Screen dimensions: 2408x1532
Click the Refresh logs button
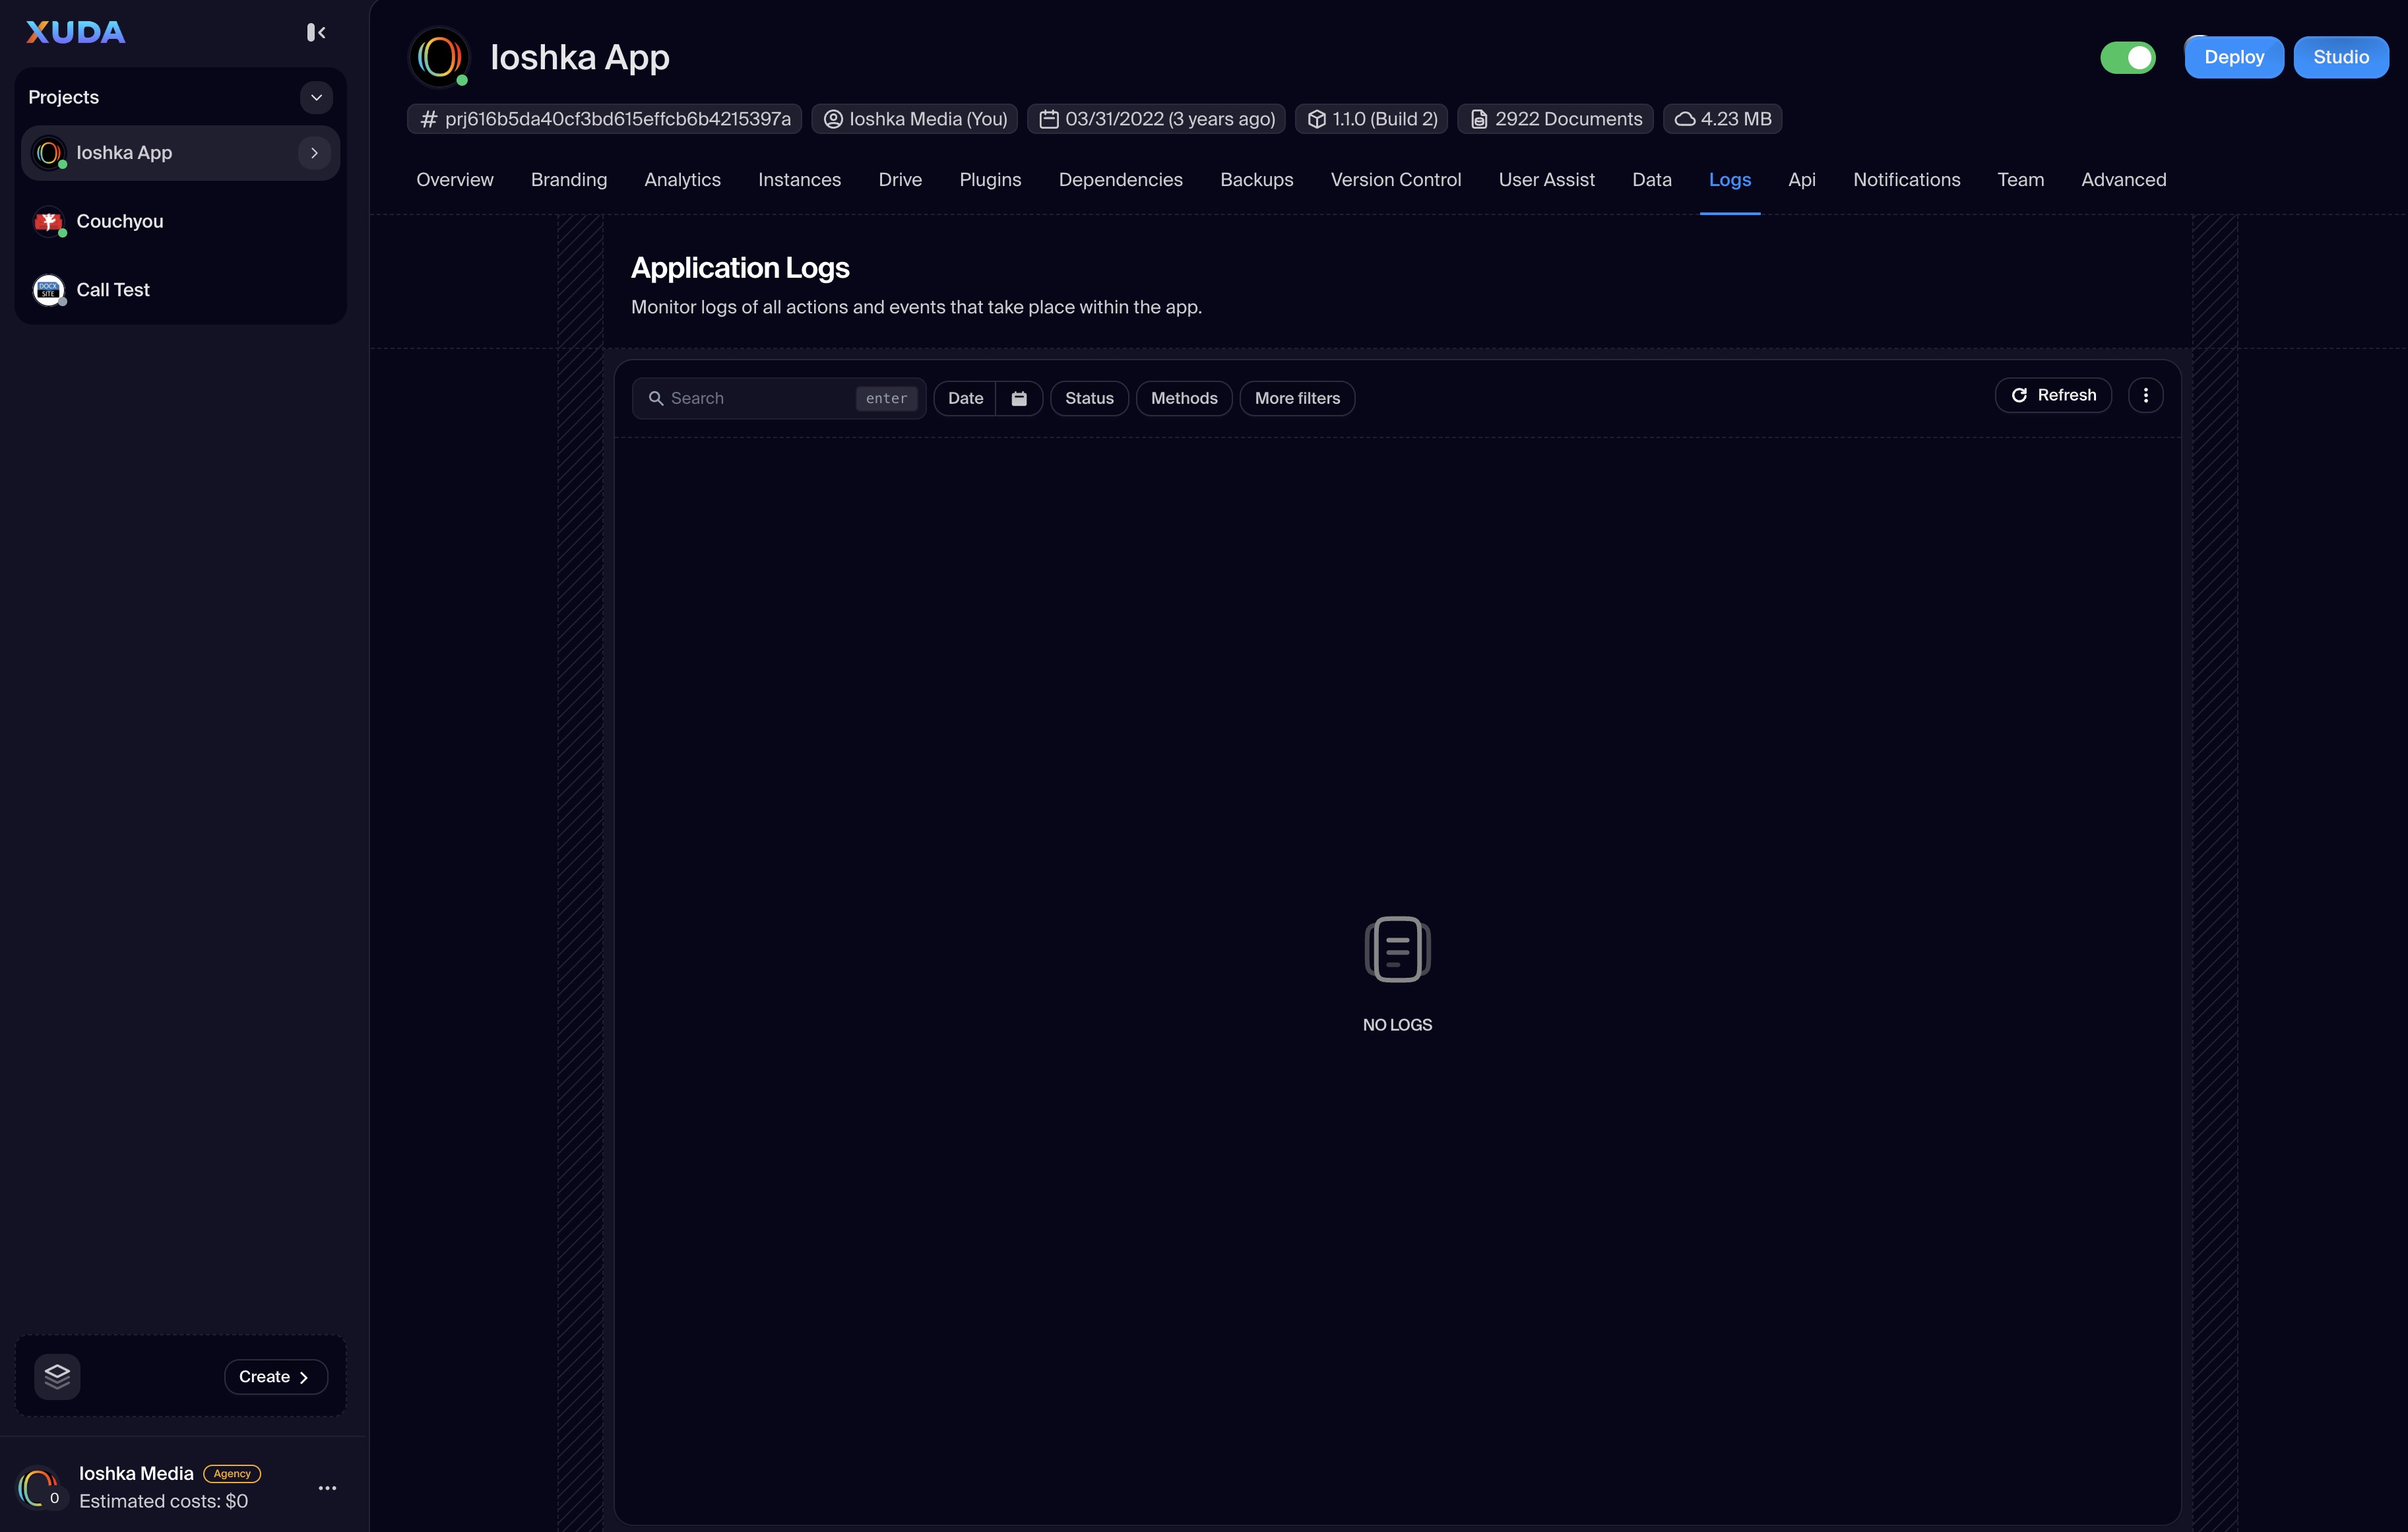[x=2052, y=395]
